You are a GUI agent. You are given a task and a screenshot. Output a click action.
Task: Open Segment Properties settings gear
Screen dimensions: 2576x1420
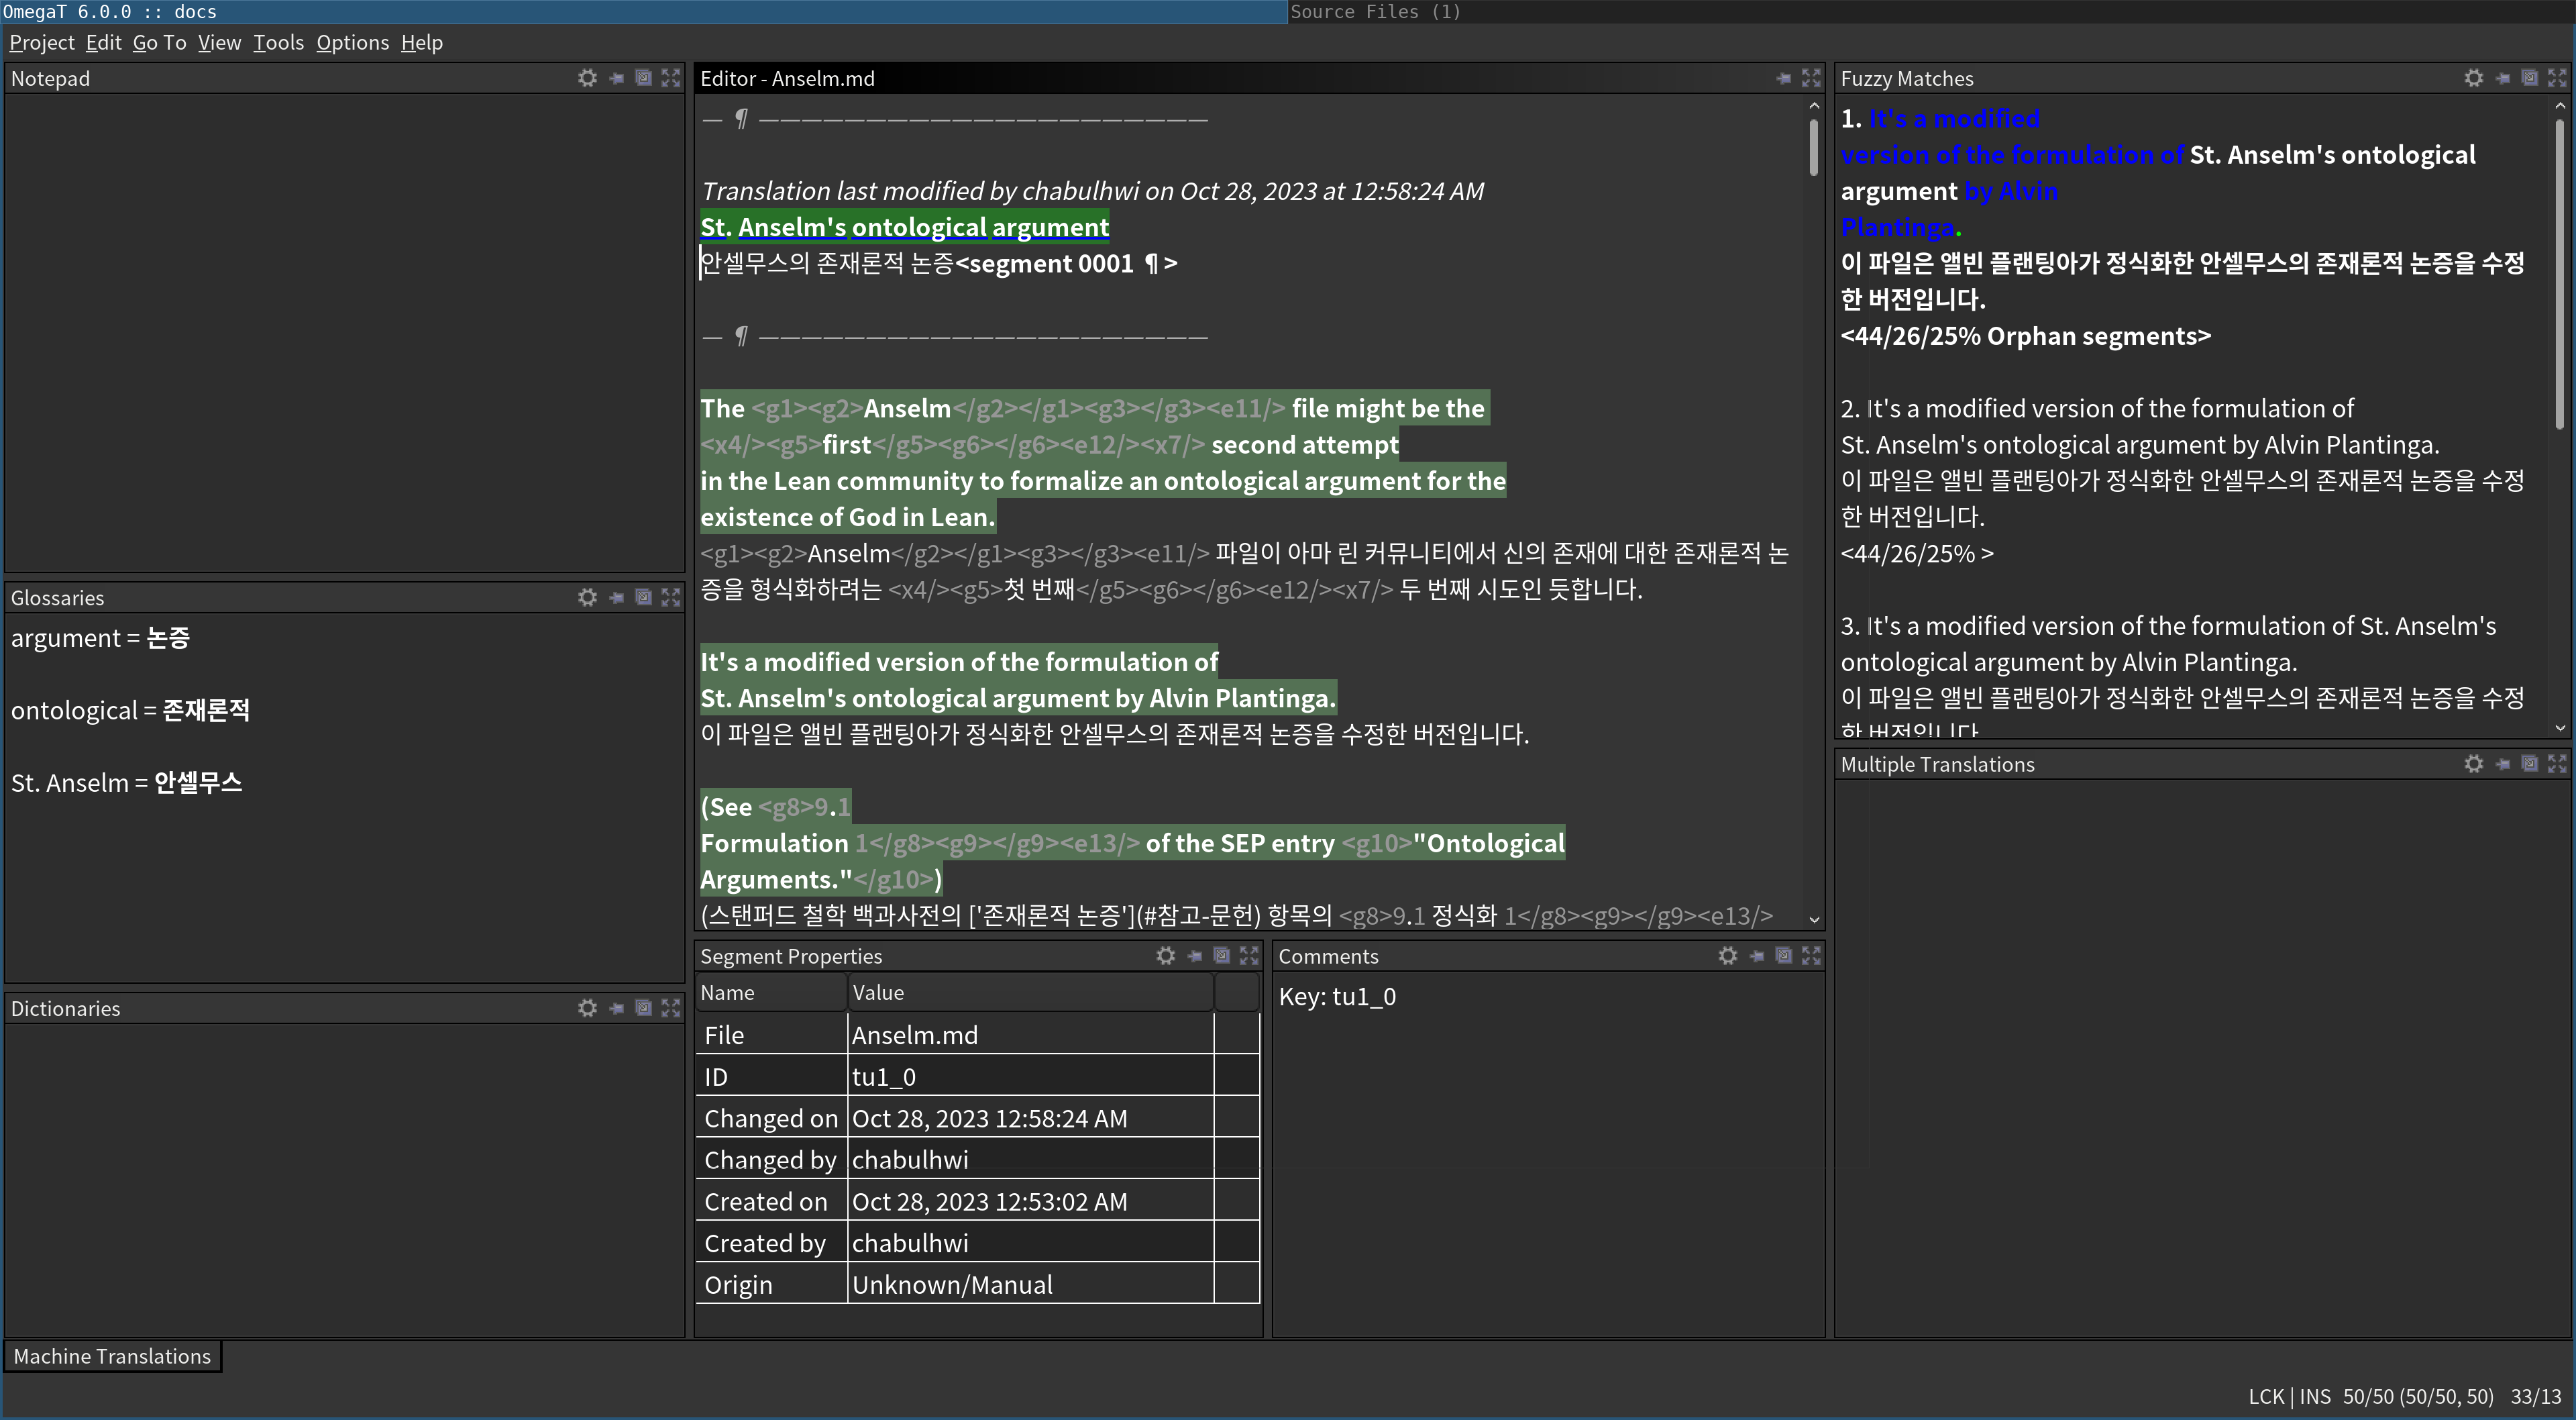1165,956
